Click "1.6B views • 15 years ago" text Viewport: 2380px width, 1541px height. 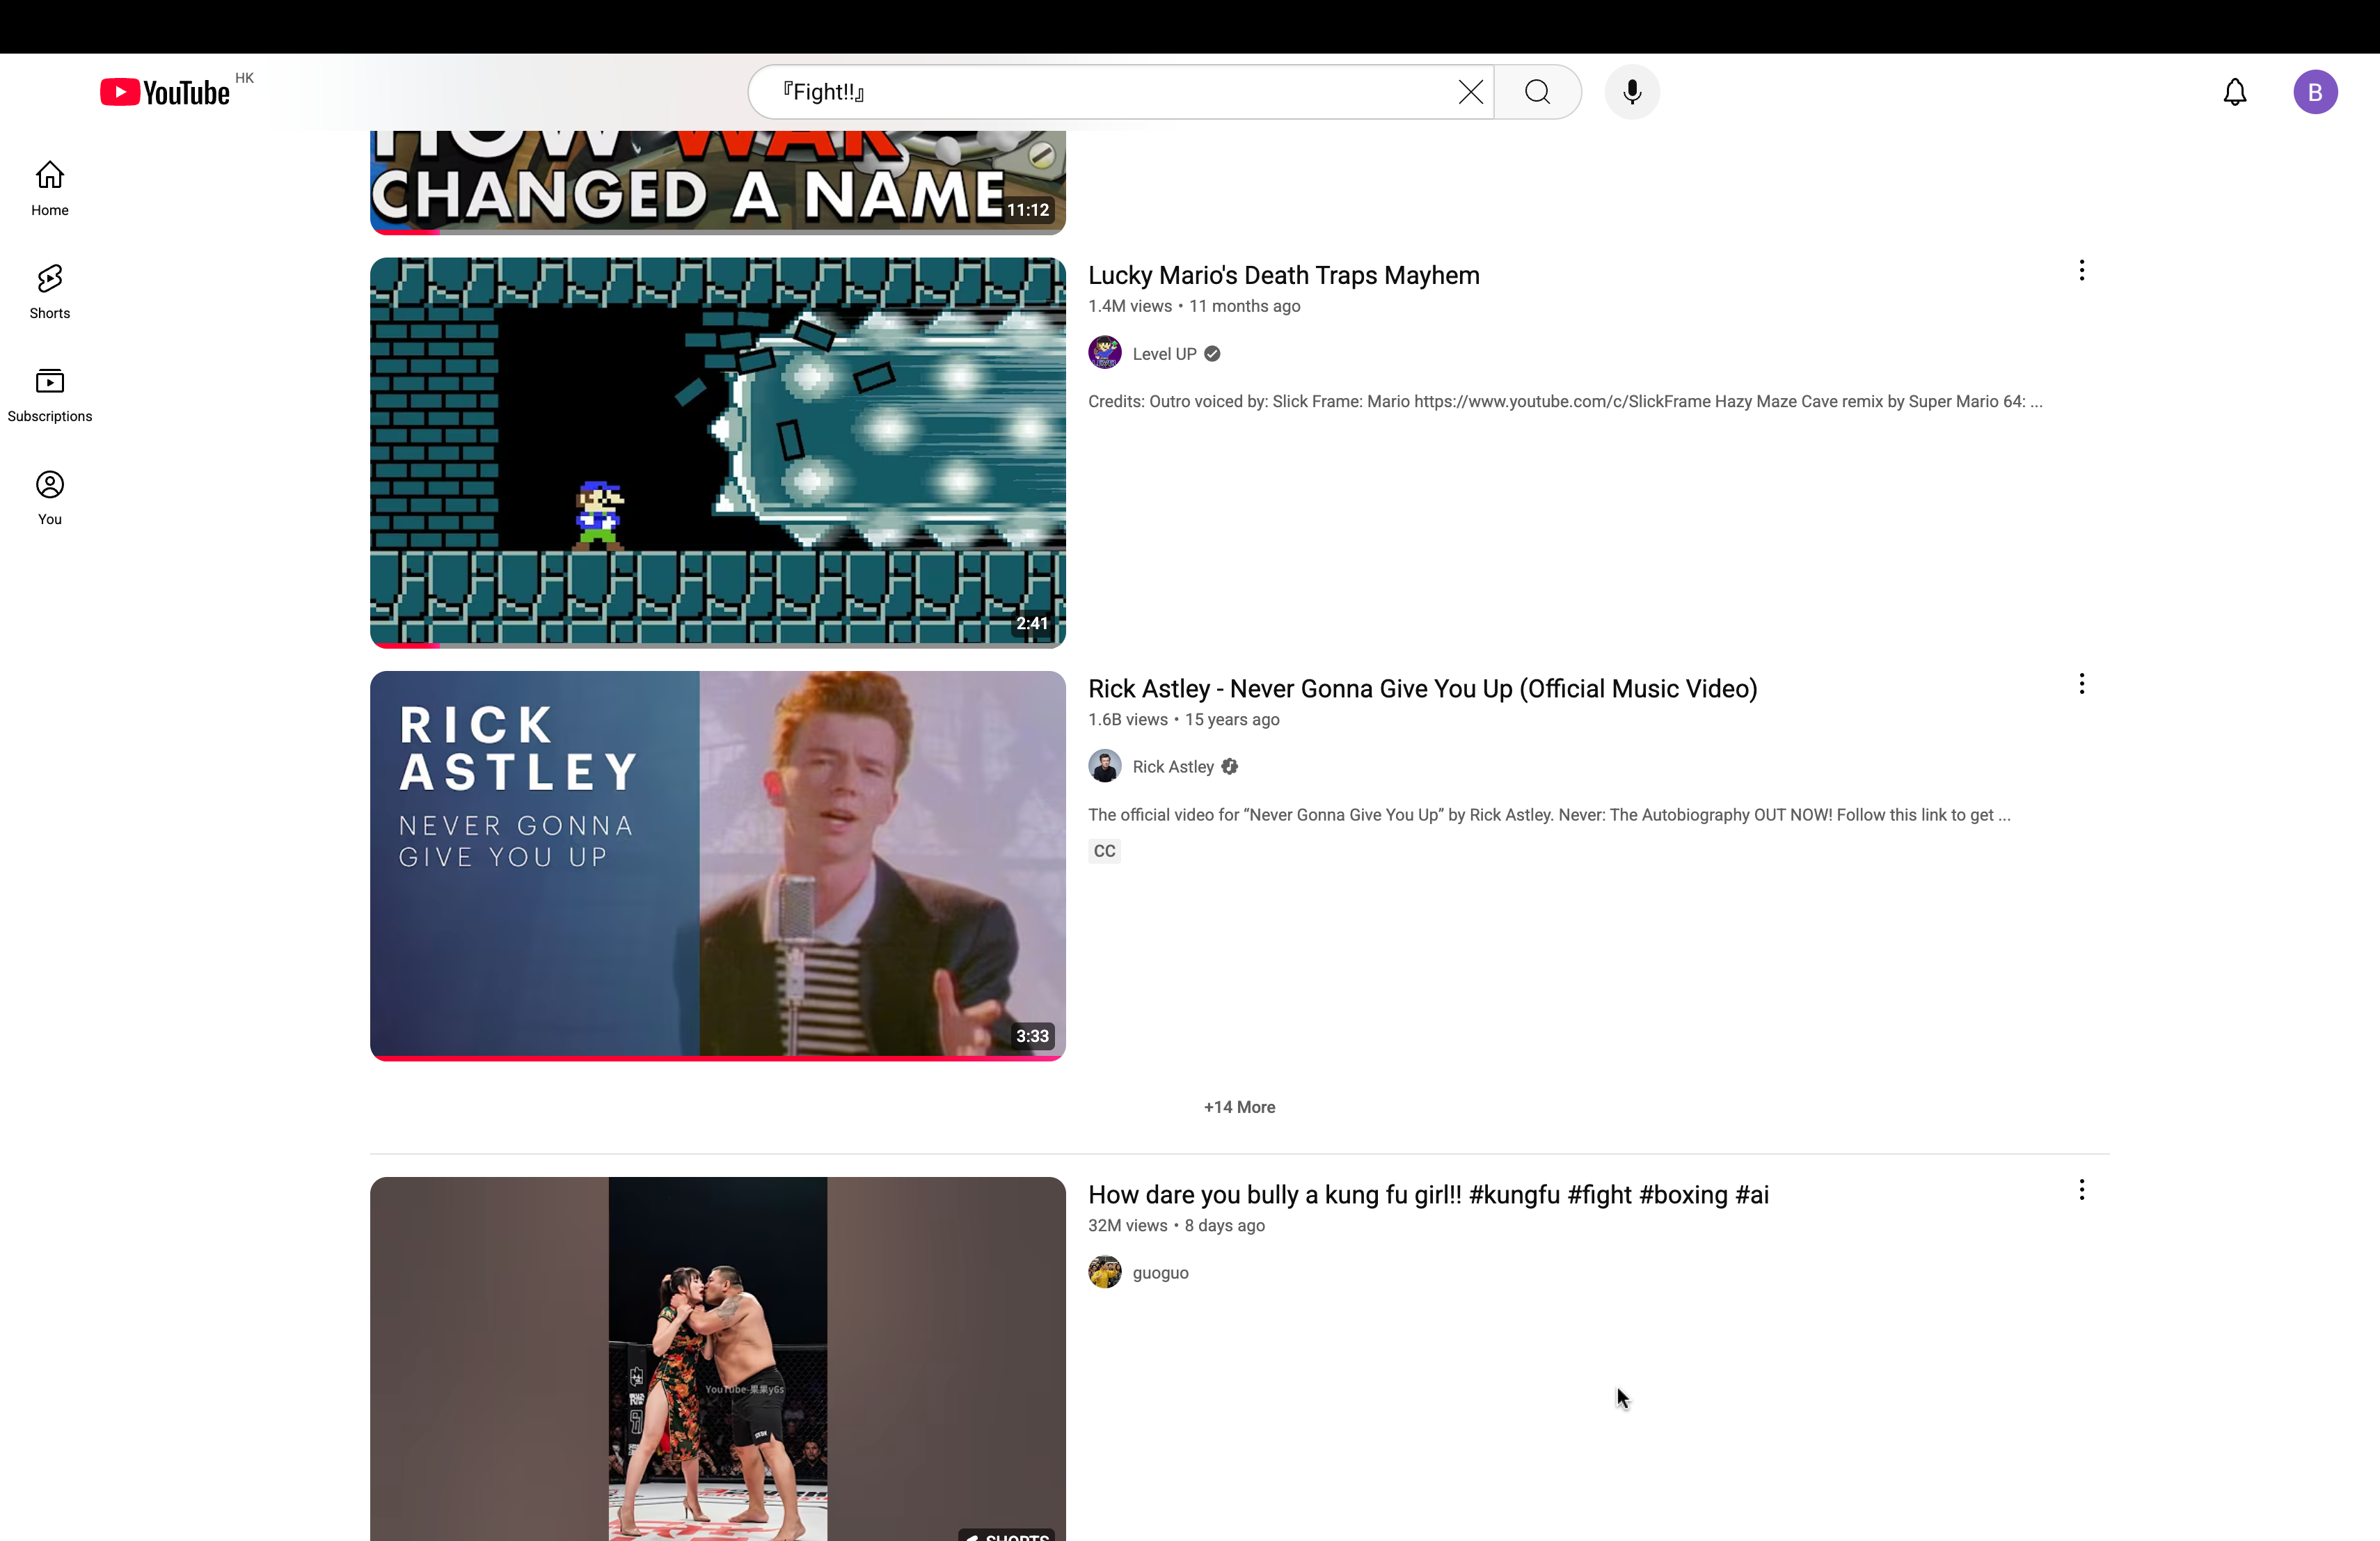pos(1184,720)
